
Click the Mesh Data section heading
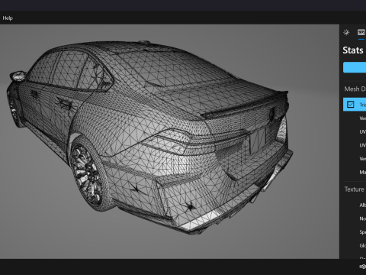point(355,89)
